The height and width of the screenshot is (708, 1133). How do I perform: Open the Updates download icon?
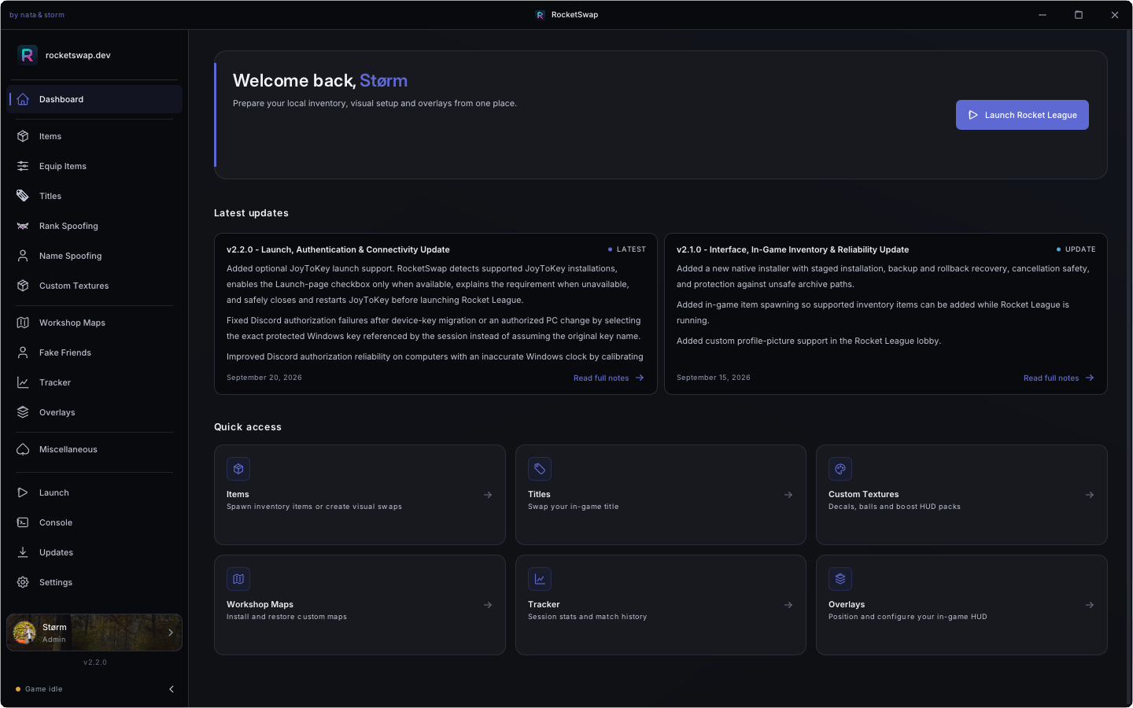tap(23, 552)
